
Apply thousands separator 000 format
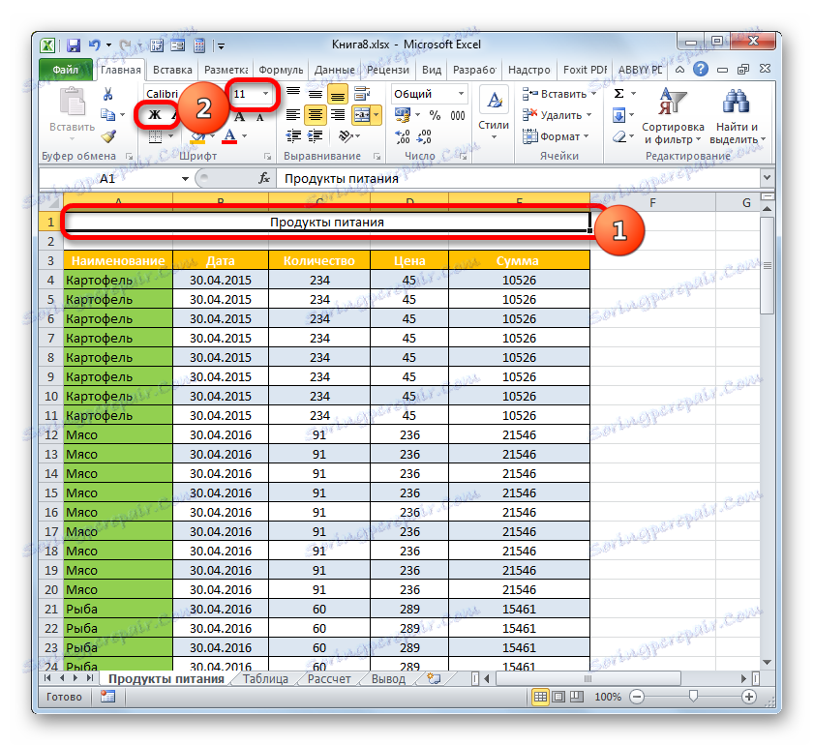point(458,115)
